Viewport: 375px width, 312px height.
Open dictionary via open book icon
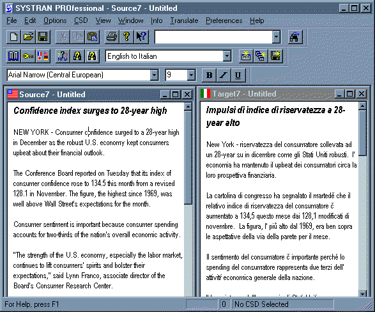point(13,56)
